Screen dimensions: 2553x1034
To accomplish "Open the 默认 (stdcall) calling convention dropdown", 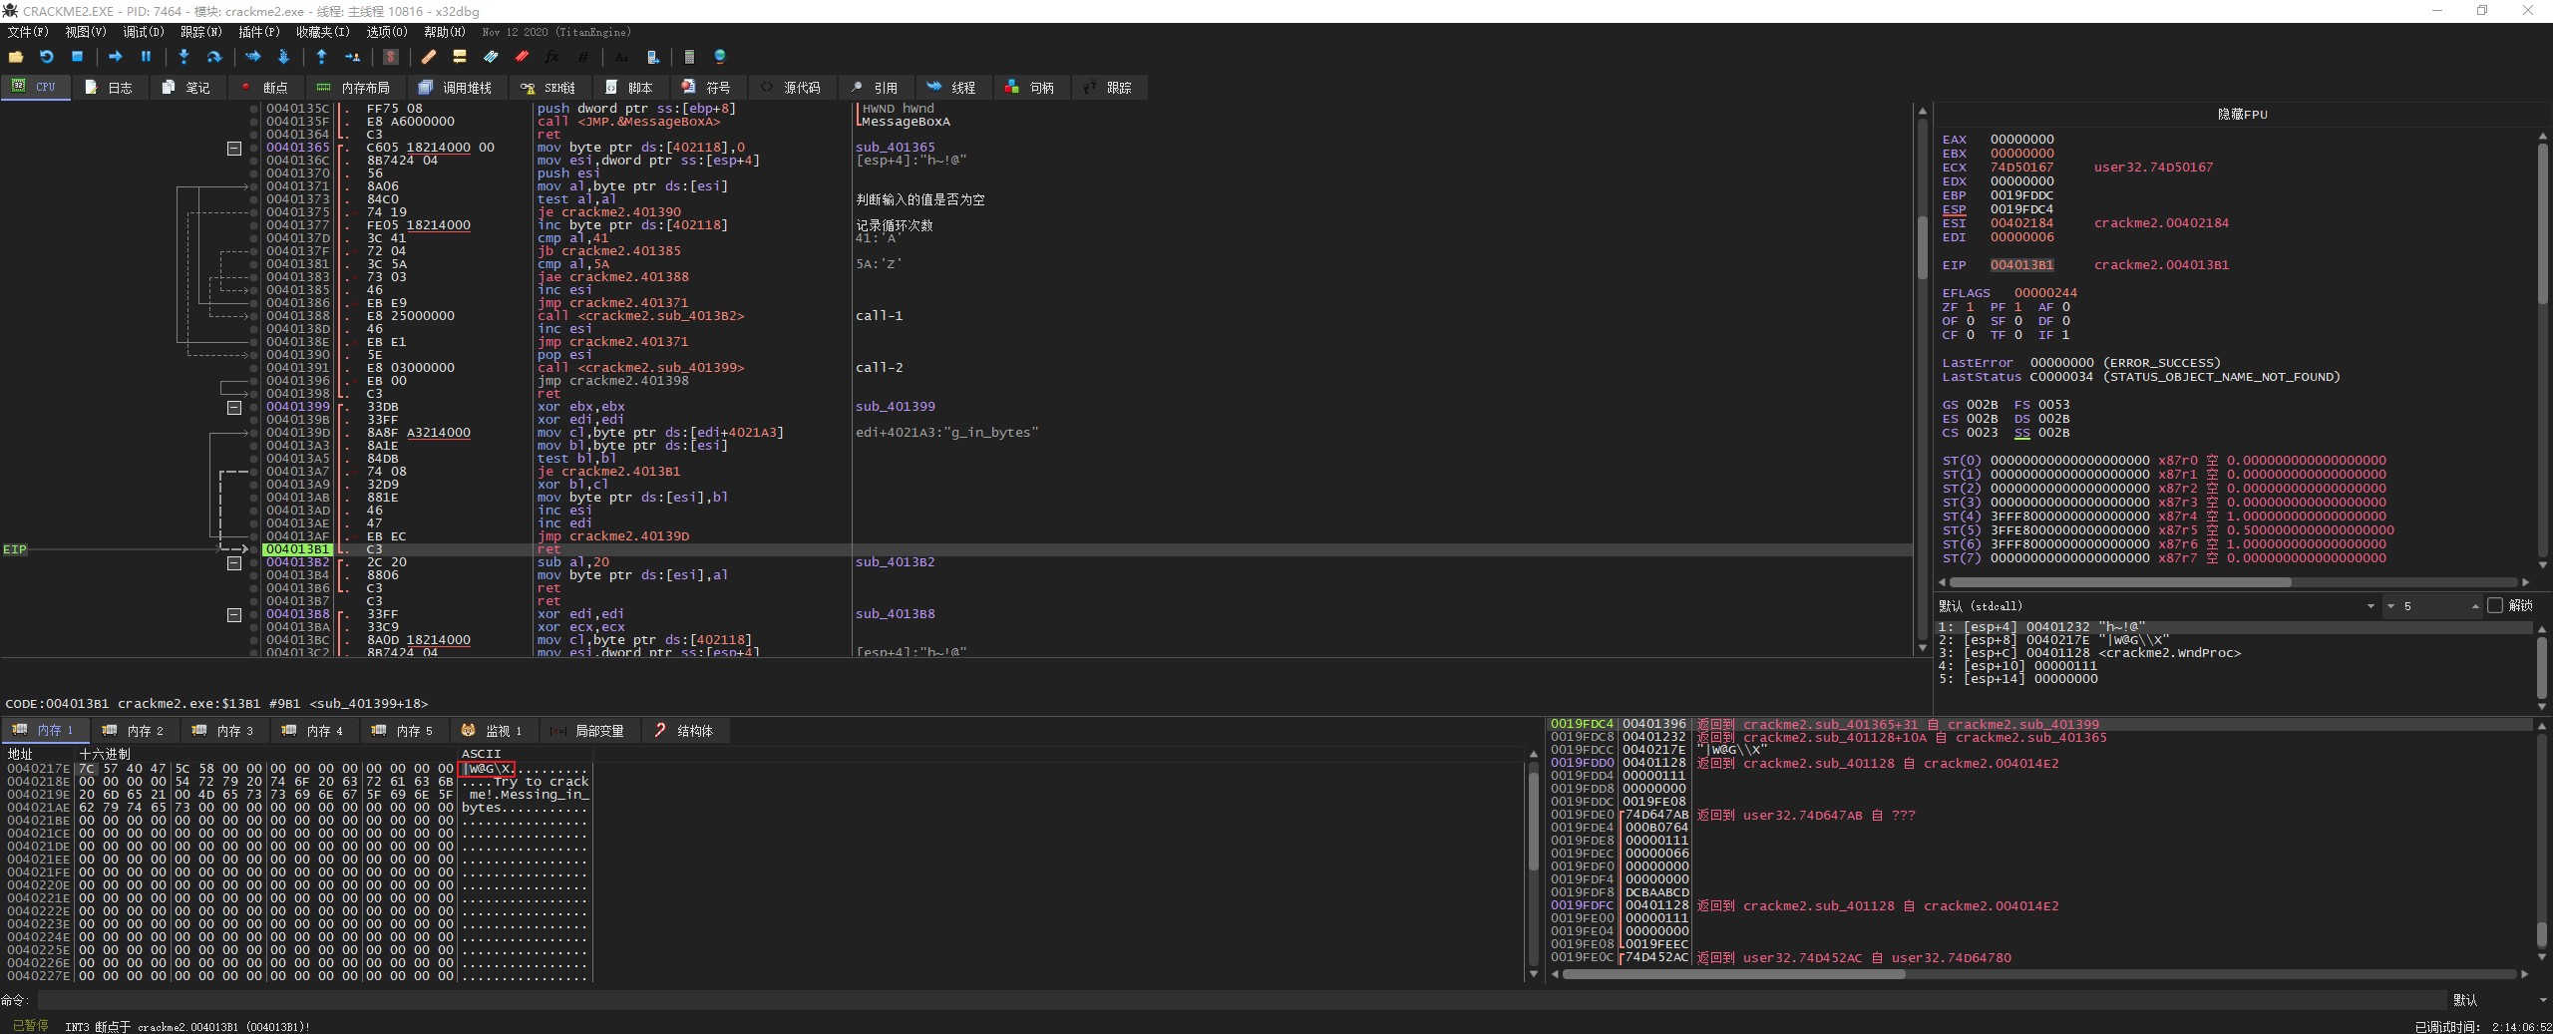I will pos(2370,606).
